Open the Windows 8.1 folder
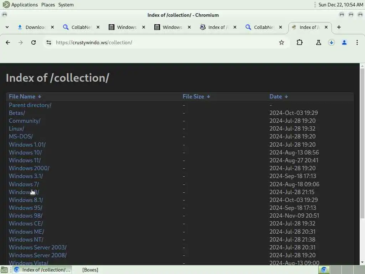The width and height of the screenshot is (365, 274). pyautogui.click(x=26, y=200)
